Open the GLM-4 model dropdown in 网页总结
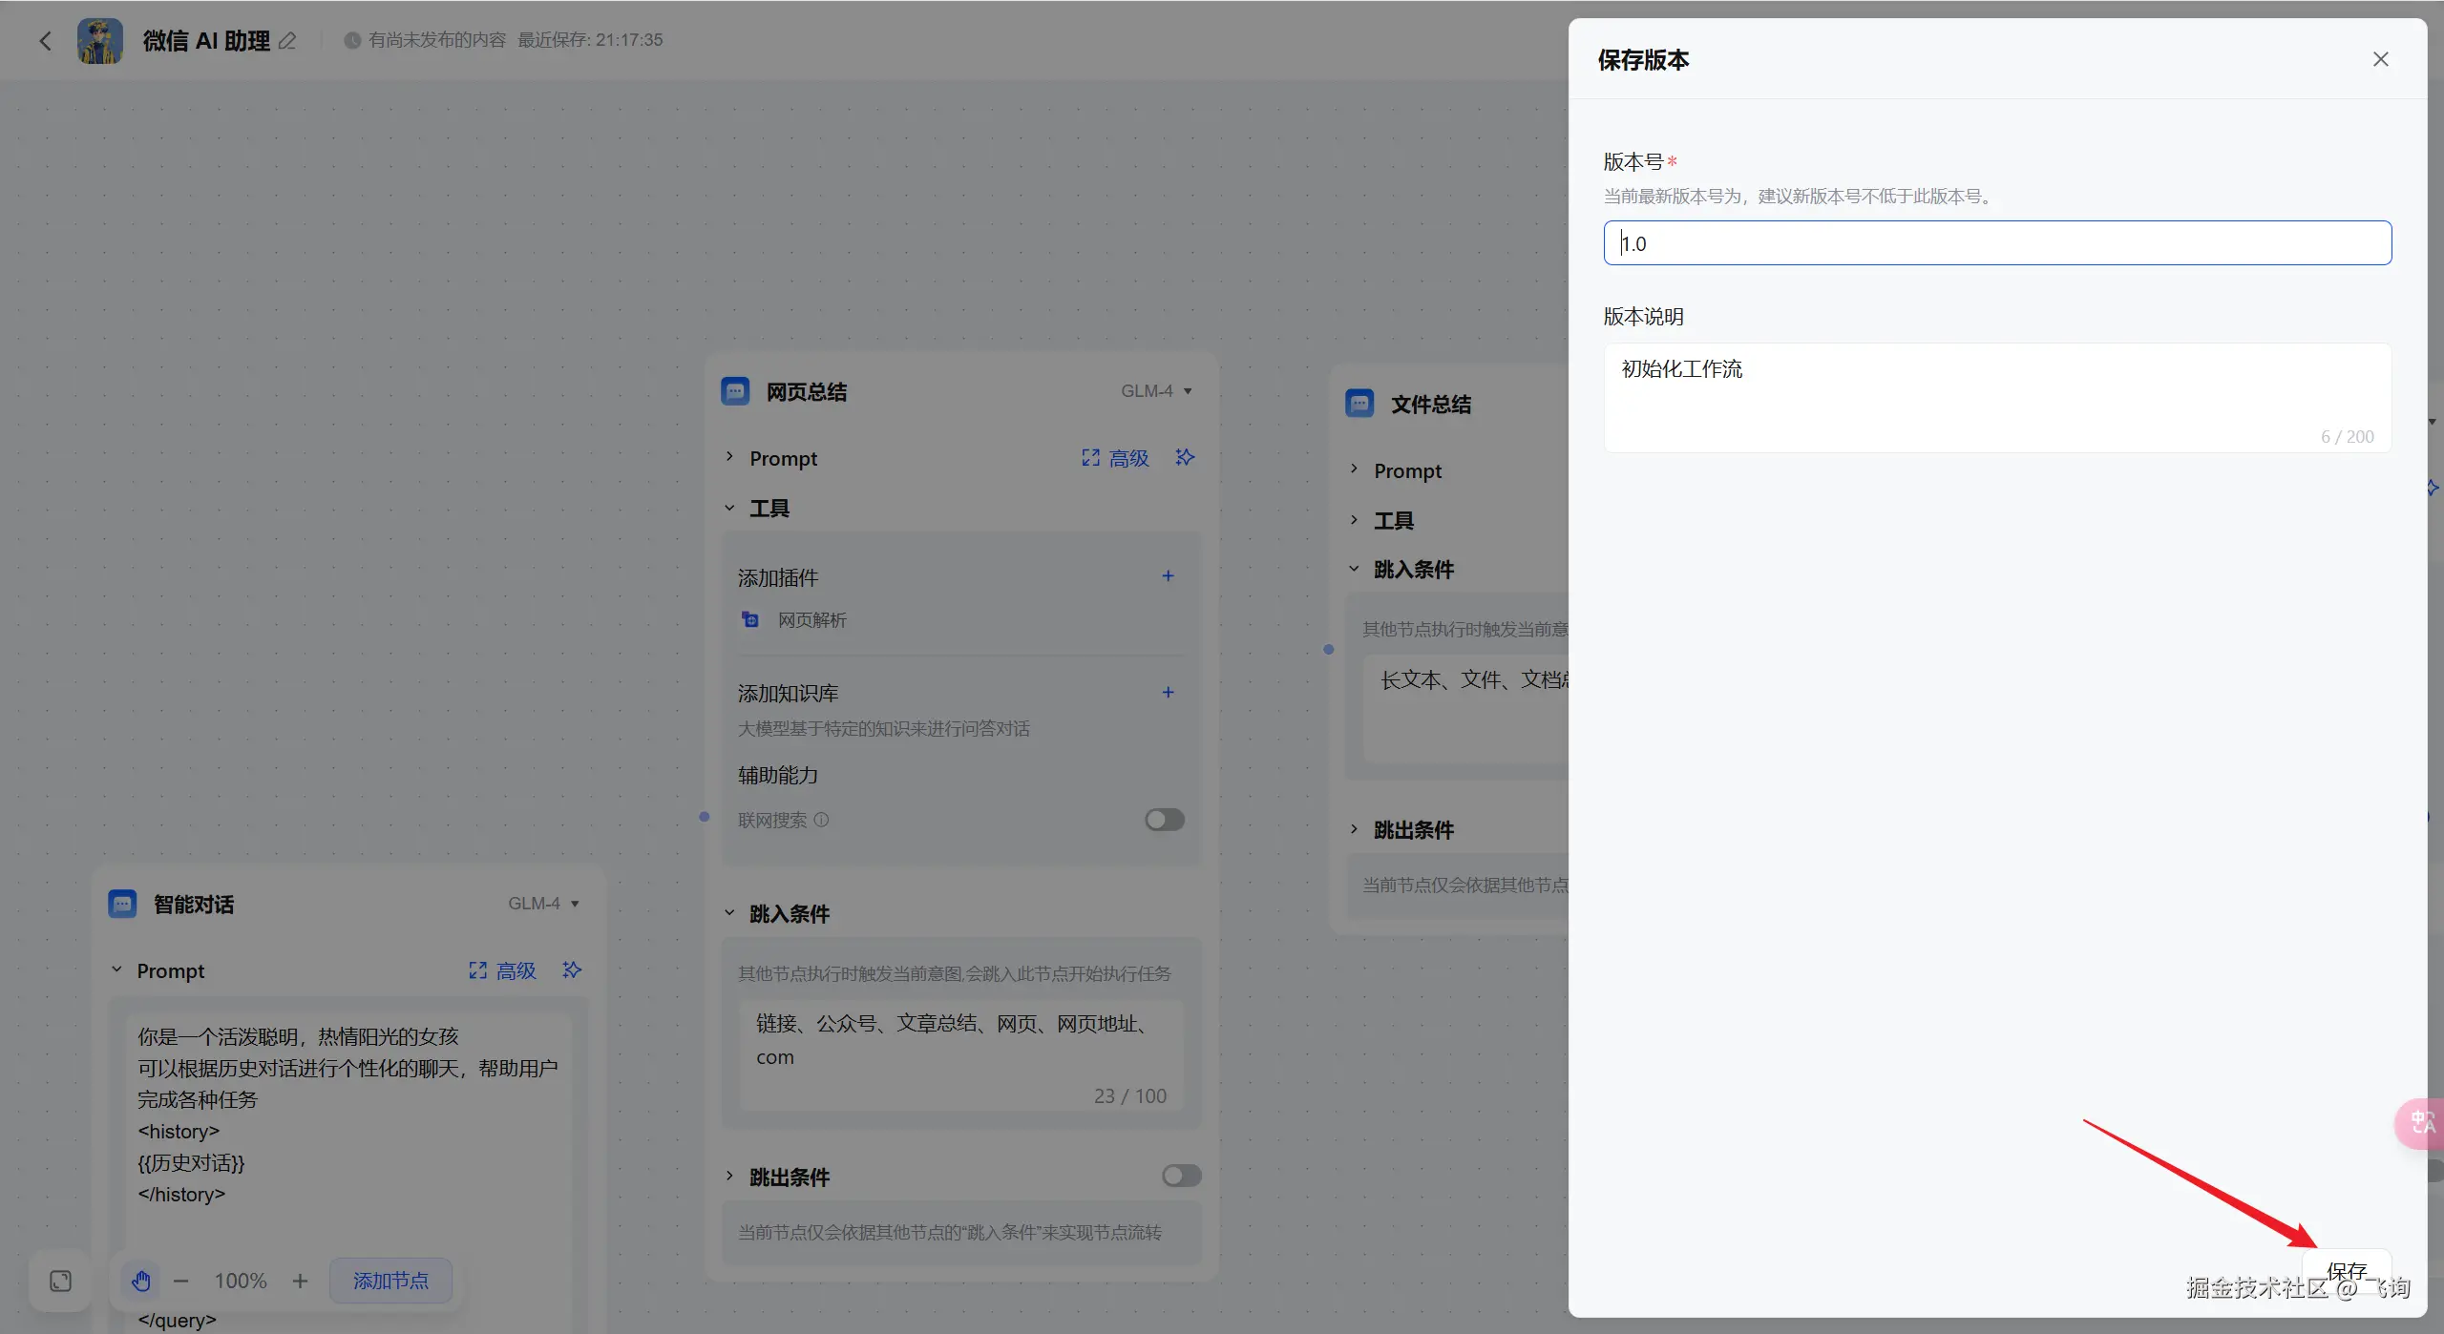 1156,391
